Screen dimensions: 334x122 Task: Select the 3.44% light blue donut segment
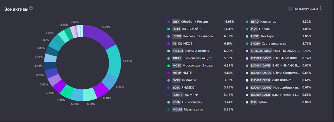click(x=50, y=58)
